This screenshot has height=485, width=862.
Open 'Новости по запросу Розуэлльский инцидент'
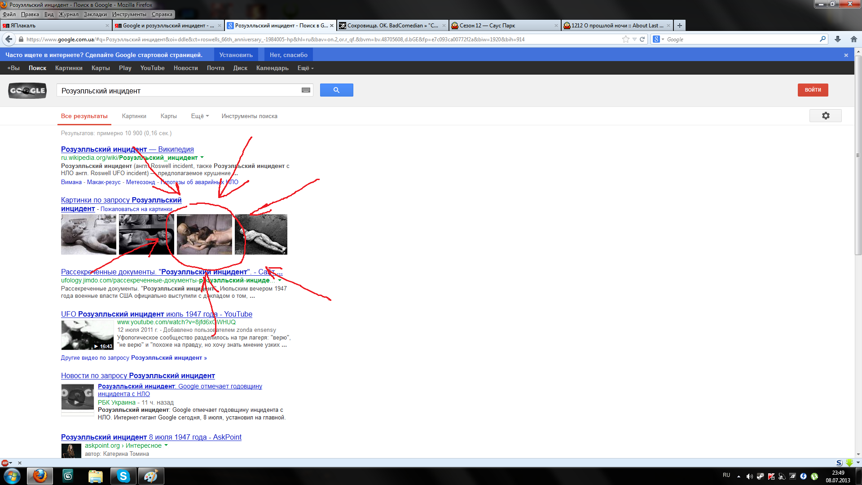[138, 376]
